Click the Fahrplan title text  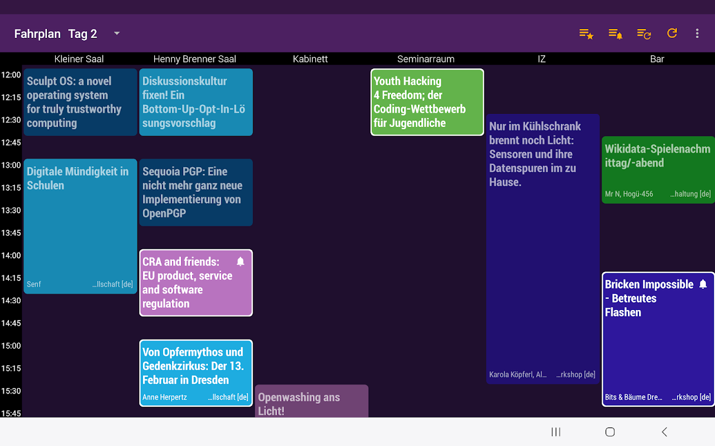click(37, 33)
